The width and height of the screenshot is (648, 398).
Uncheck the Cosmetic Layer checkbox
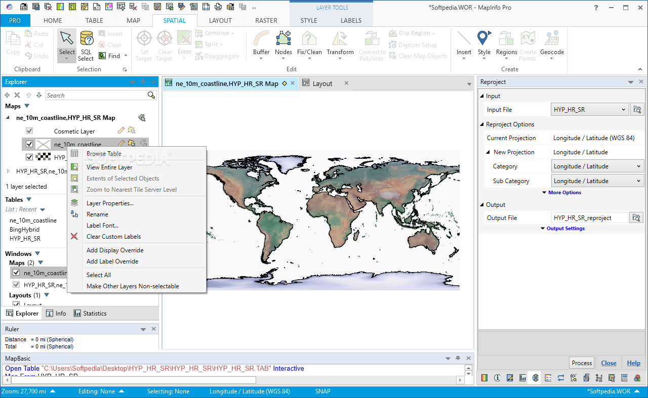click(x=29, y=131)
